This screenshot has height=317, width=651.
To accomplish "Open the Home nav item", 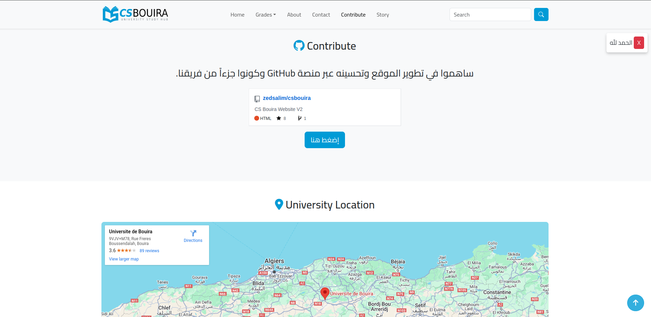I will pyautogui.click(x=237, y=15).
